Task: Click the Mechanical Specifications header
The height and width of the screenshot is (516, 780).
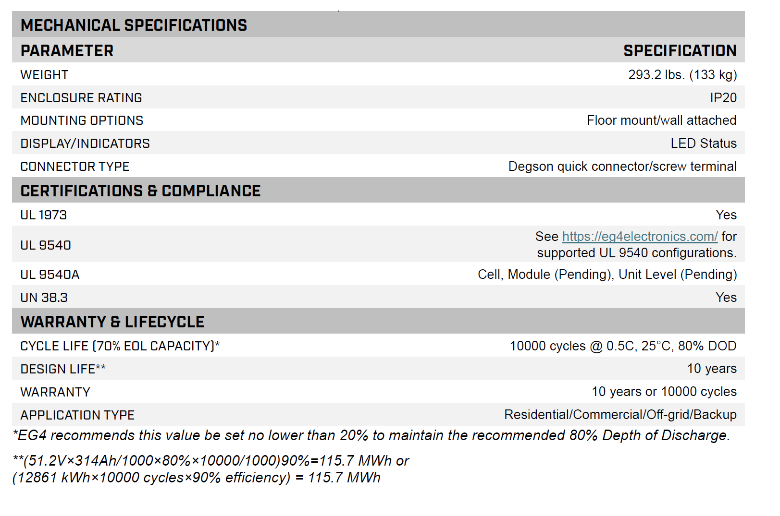Action: [x=134, y=25]
